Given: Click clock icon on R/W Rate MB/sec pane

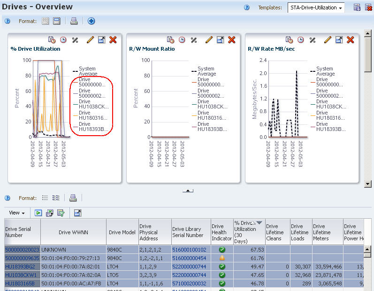Looking at the screenshot, I should click(300, 39).
